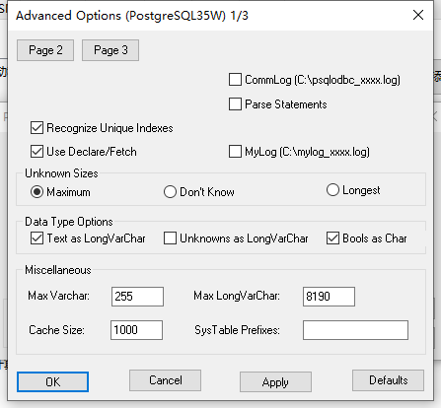Toggle the Use Declare/Fetch checkbox

(37, 152)
